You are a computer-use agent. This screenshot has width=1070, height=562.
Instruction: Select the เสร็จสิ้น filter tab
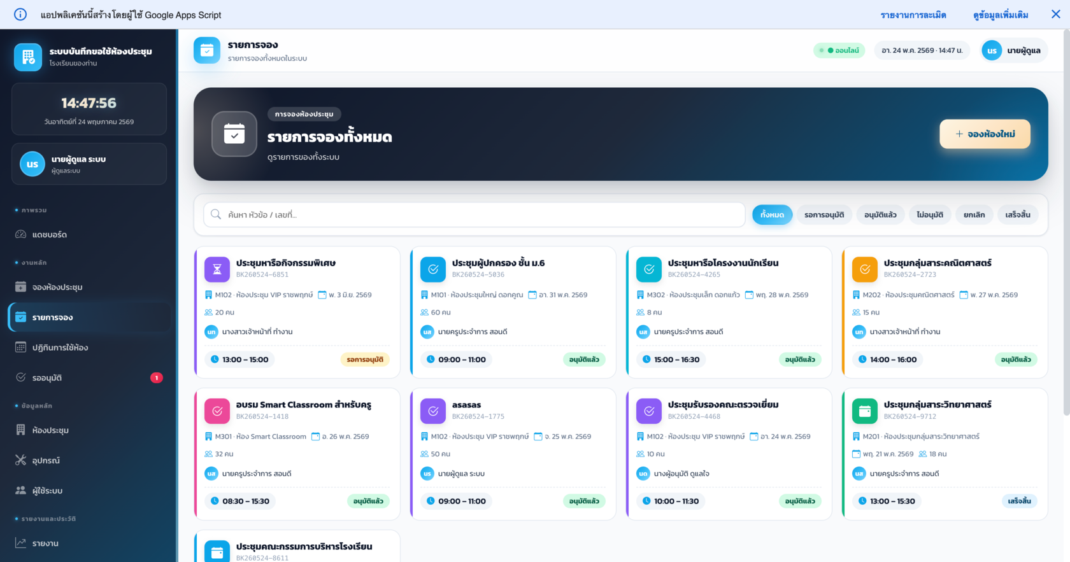click(x=1018, y=214)
